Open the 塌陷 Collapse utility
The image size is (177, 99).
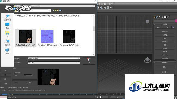[x=165, y=38]
